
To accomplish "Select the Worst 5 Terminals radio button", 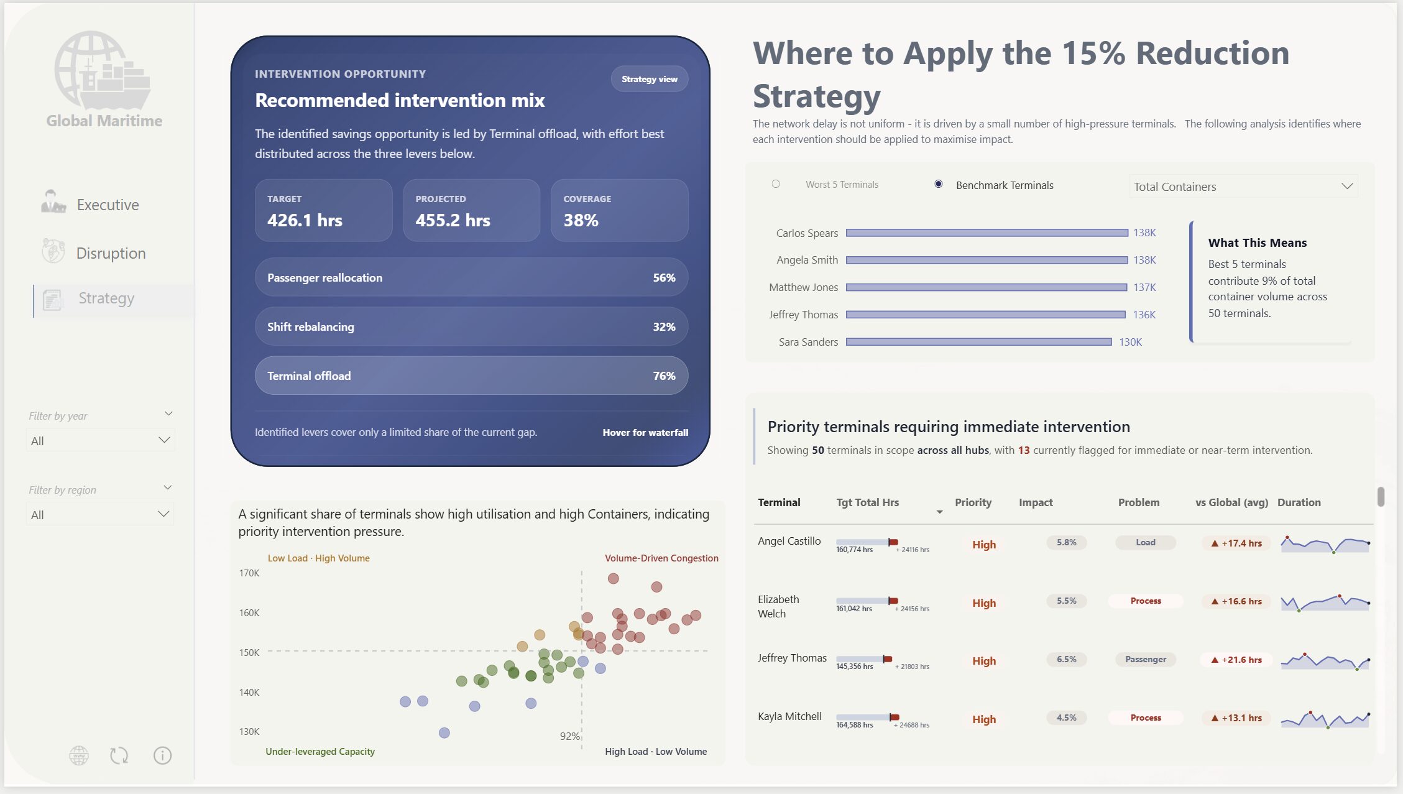I will [776, 184].
